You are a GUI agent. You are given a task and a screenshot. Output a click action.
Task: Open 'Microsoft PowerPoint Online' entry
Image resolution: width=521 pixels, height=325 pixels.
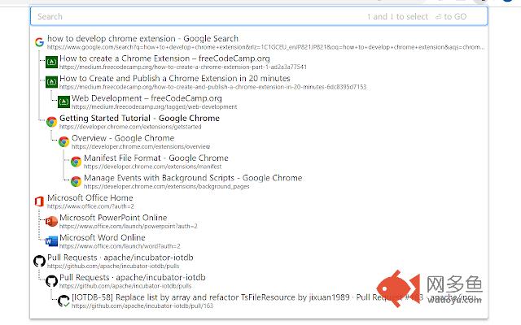pyautogui.click(x=113, y=218)
